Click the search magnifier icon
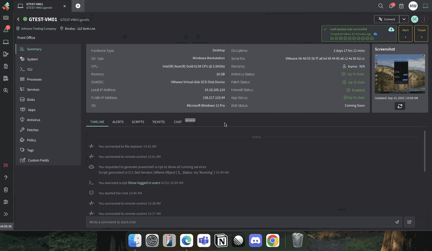This screenshot has height=251, width=432. (x=381, y=6)
